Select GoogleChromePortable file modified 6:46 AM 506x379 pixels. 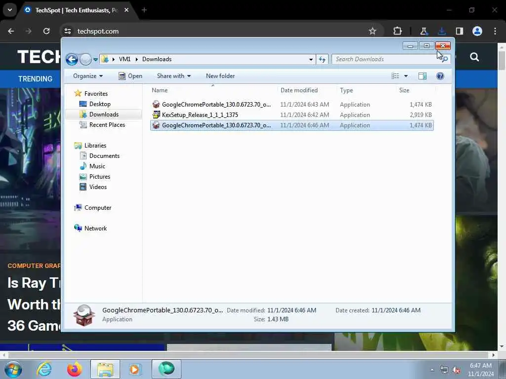point(292,125)
